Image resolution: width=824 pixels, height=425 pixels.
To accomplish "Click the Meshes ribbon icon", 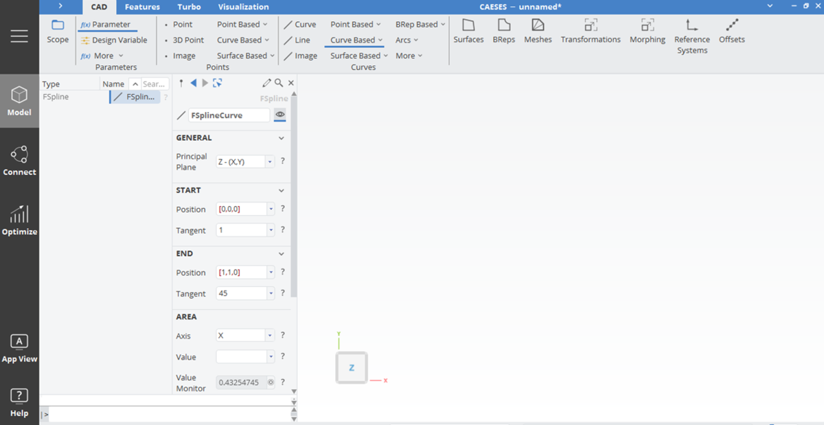I will tap(538, 32).
